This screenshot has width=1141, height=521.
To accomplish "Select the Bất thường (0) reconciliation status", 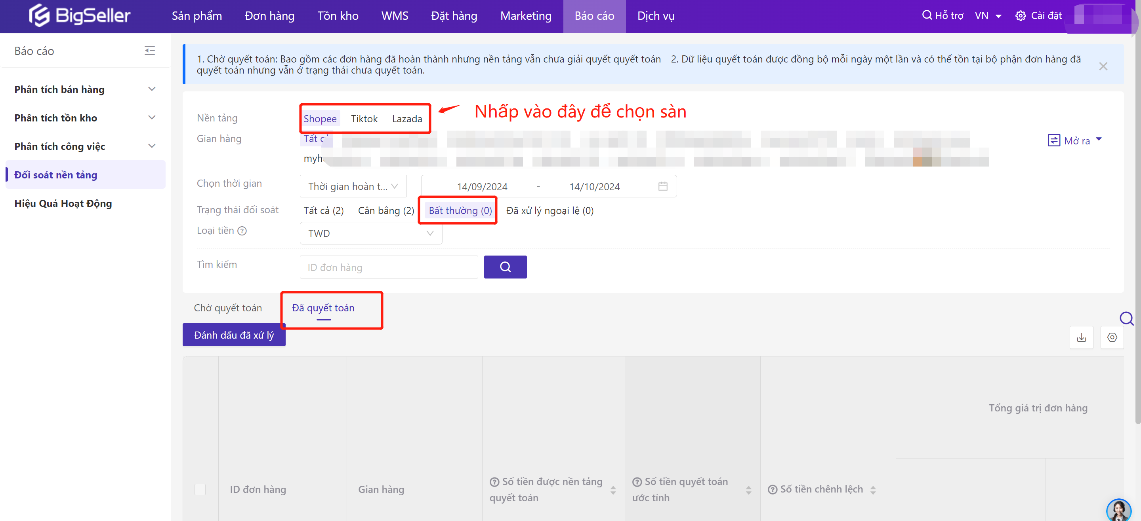I will click(458, 210).
